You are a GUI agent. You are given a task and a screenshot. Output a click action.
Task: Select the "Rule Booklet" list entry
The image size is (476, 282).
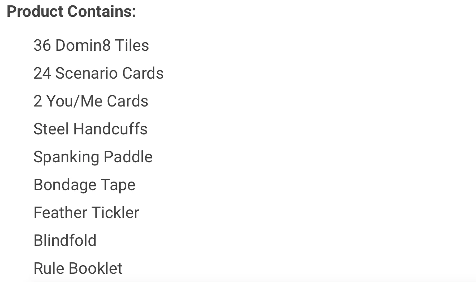pyautogui.click(x=78, y=268)
